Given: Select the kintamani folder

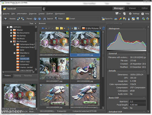Looking at the screenshot, I should (24, 65).
